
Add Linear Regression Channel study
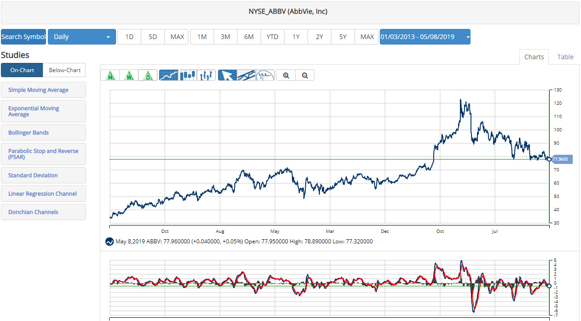pos(43,194)
